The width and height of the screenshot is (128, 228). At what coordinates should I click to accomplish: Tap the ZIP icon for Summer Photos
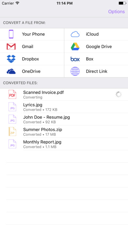point(12,132)
